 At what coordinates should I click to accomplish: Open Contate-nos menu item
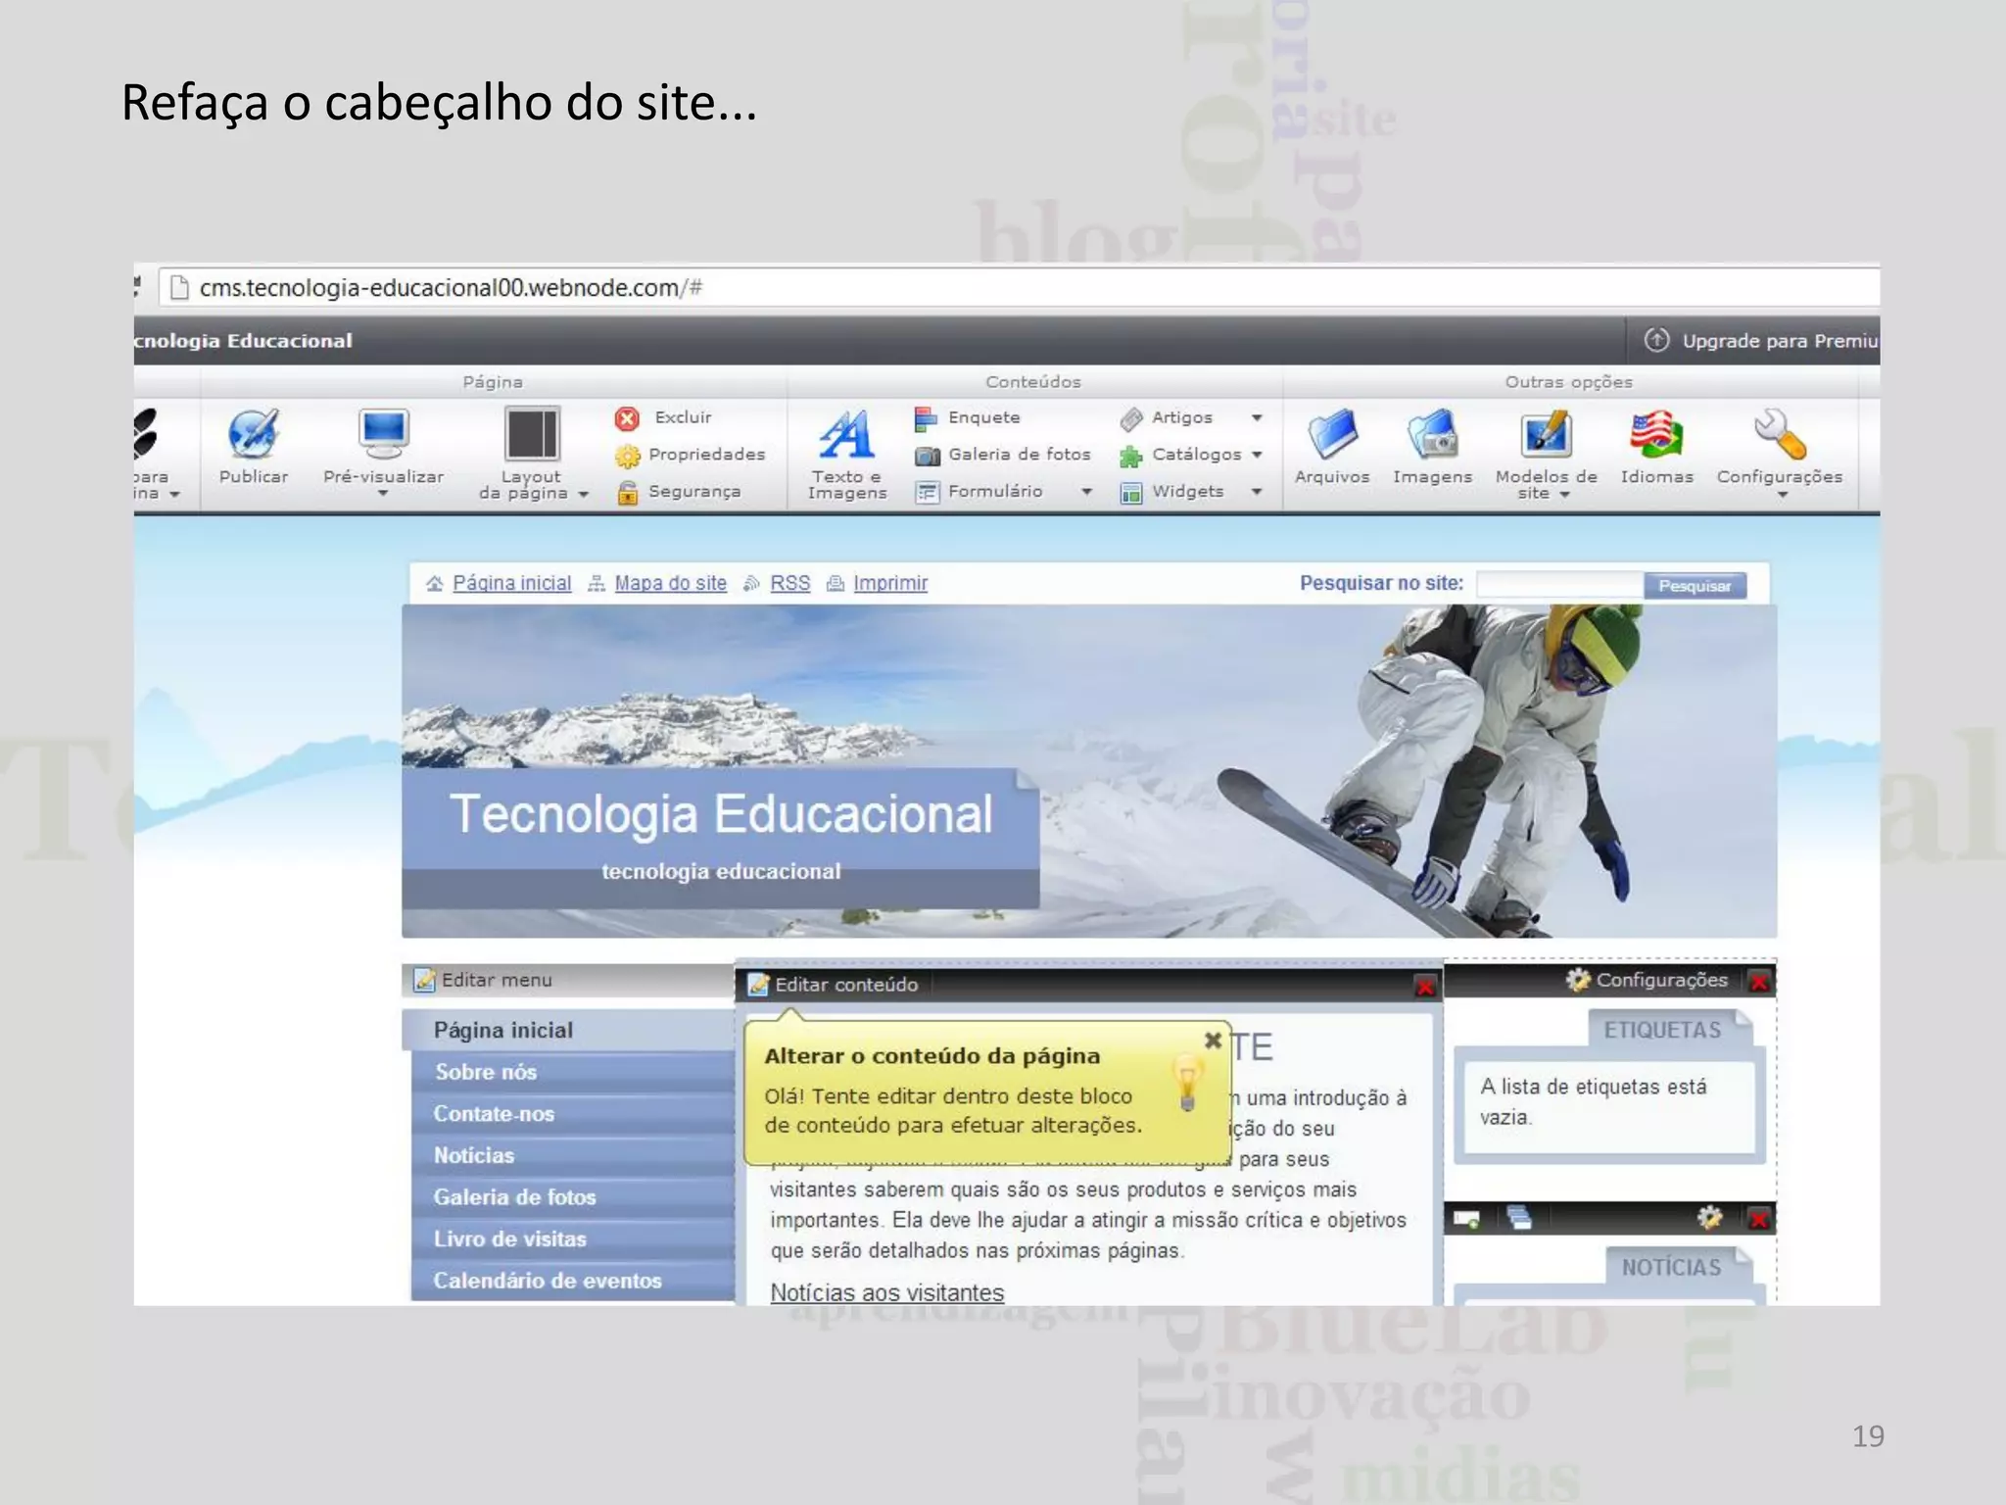[x=573, y=1114]
